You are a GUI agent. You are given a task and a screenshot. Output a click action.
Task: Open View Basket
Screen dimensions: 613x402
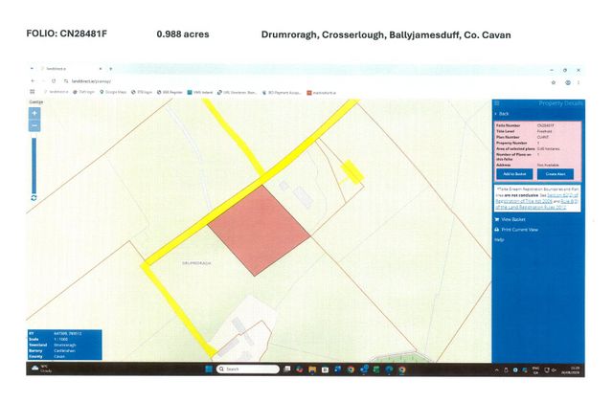(x=513, y=219)
